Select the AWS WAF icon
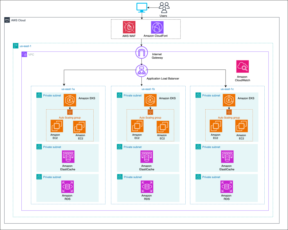Image resolution: width=288 pixels, height=230 pixels. [x=129, y=27]
